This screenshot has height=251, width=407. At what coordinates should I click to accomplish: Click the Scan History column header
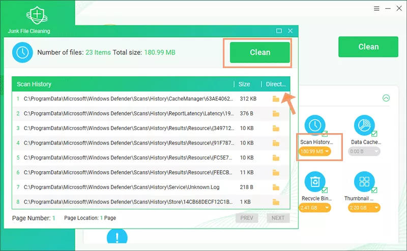click(x=34, y=84)
